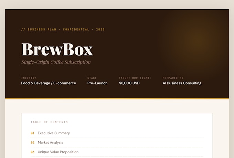Click the number 01 in contents

click(x=33, y=133)
